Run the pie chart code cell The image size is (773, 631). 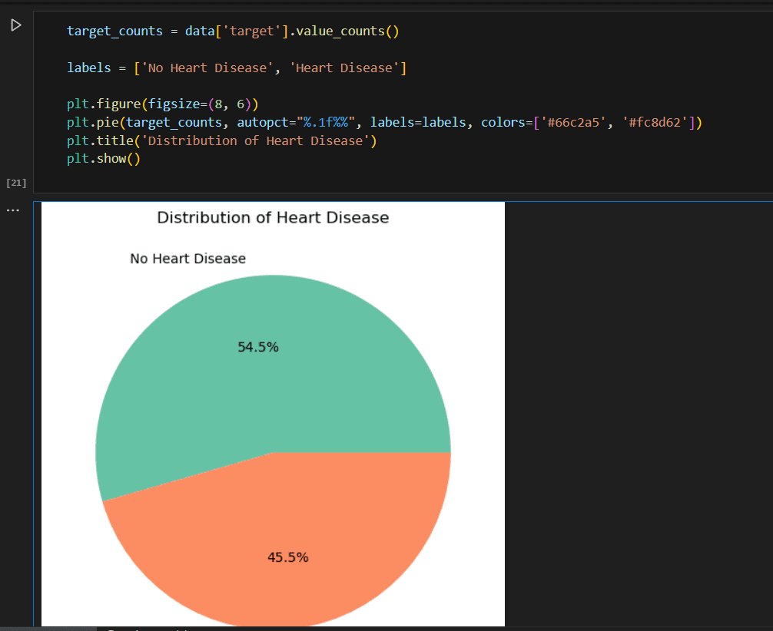(x=15, y=25)
